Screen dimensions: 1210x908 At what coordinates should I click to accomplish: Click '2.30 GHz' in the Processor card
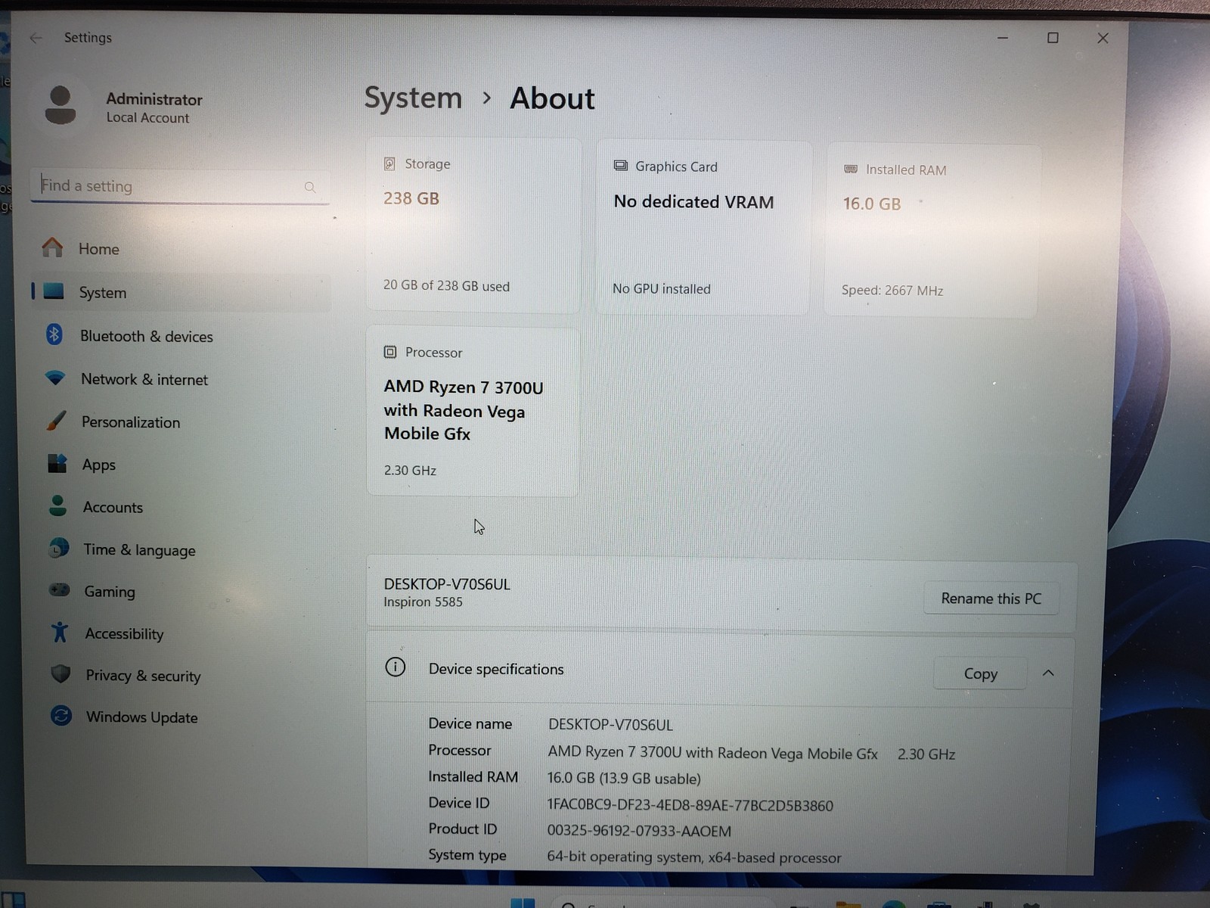[410, 471]
